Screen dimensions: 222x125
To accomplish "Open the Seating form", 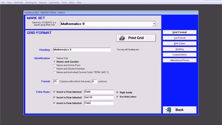I will click(x=180, y=49).
